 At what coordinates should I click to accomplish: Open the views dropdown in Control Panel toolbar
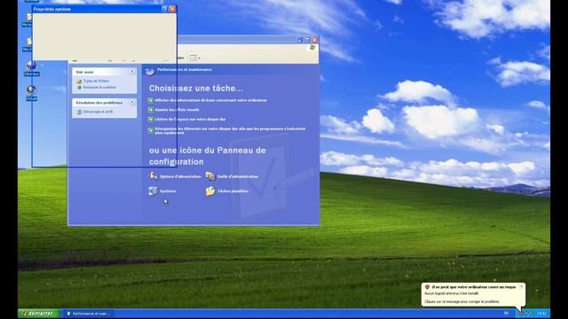point(195,58)
